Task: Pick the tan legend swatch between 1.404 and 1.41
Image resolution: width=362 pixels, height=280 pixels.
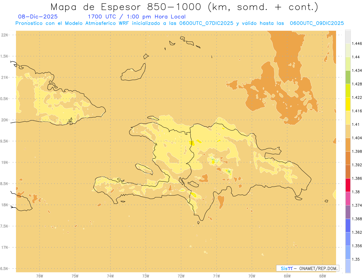Action: [x=348, y=131]
